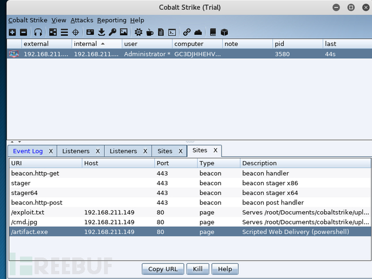
Task: Open the Reporting menu
Action: tap(112, 20)
